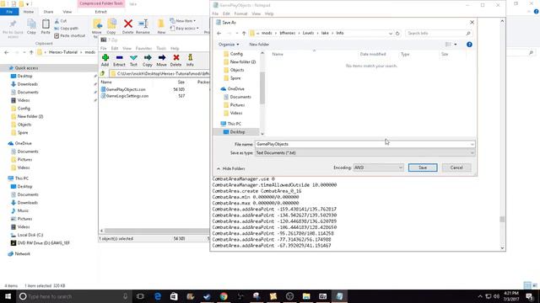Select GamePlayObjects.con in 7-Zip
Screen dimensions: 540x303
coord(123,89)
